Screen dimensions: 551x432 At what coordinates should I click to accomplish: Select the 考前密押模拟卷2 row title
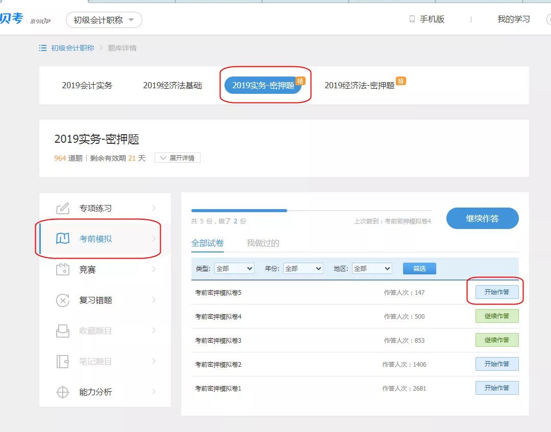218,364
